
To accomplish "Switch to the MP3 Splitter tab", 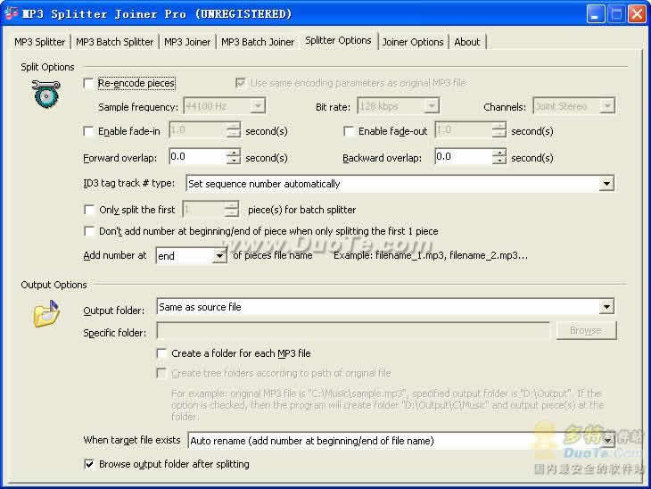I will 40,42.
